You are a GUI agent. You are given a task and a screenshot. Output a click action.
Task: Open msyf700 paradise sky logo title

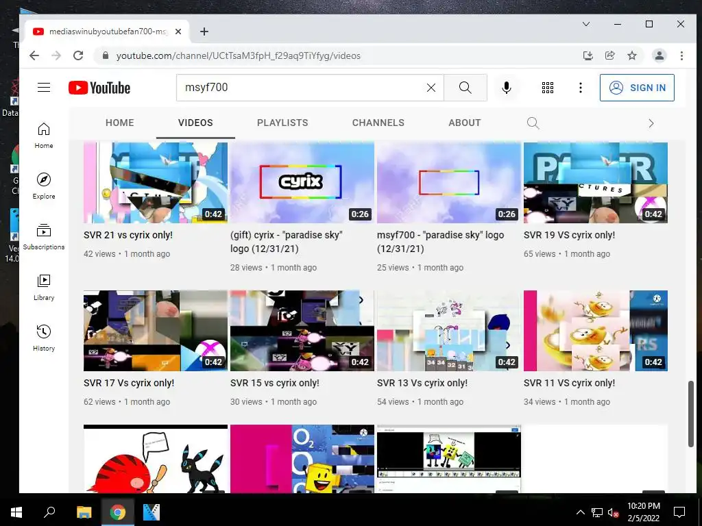tap(441, 242)
